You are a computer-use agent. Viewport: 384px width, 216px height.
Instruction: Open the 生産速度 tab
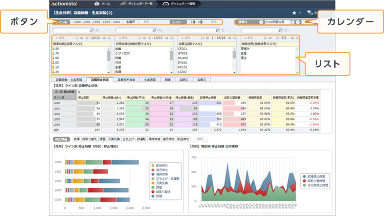[150, 80]
